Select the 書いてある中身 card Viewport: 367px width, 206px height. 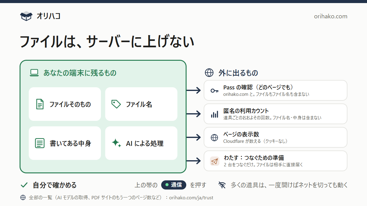(65, 143)
